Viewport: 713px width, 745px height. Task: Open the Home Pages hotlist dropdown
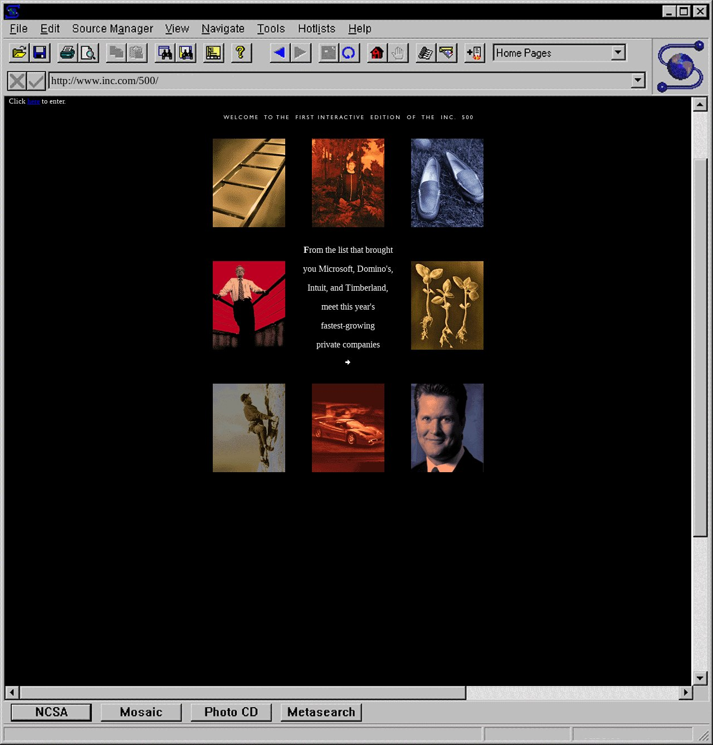(x=618, y=53)
